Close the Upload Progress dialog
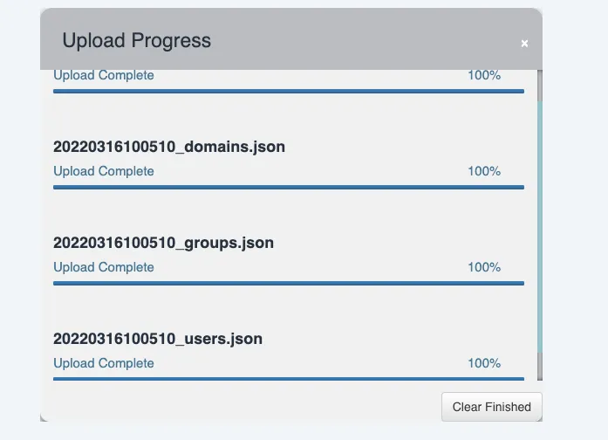The height and width of the screenshot is (440, 608). tap(524, 43)
